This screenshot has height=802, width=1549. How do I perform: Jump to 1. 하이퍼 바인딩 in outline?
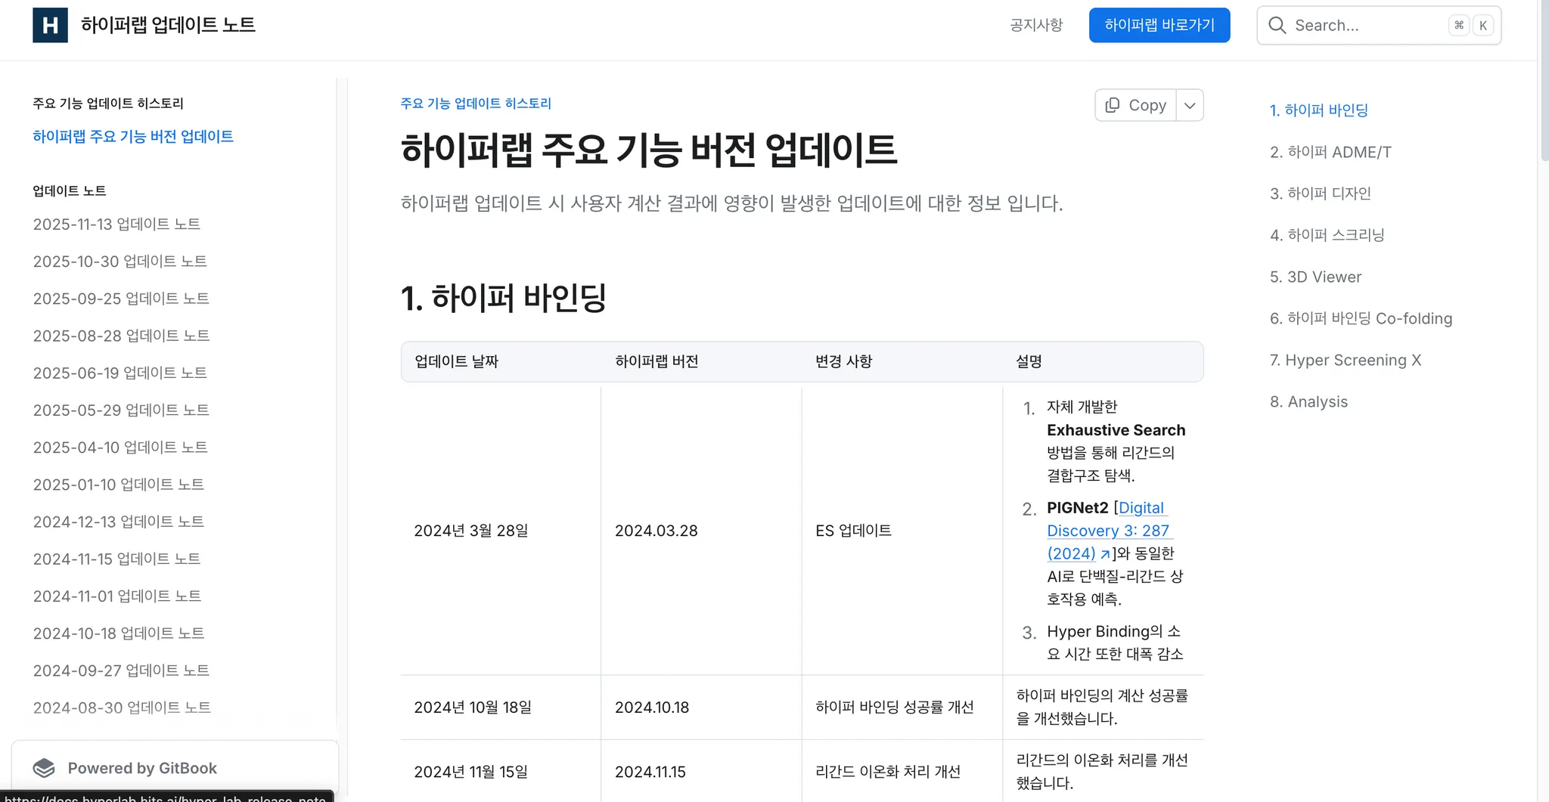(1318, 110)
